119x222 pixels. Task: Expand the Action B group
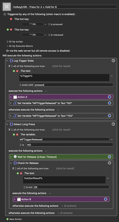pos(15,199)
